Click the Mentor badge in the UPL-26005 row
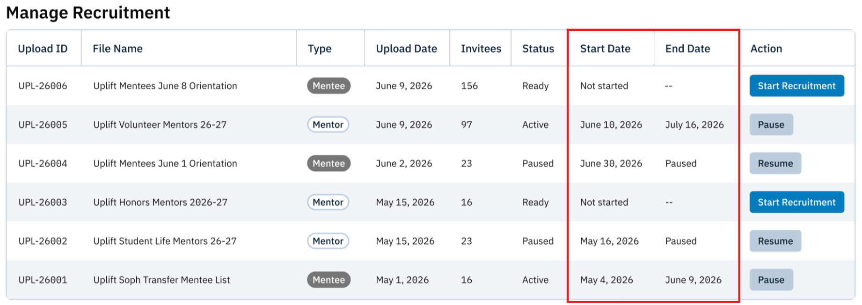862x305 pixels. click(328, 124)
